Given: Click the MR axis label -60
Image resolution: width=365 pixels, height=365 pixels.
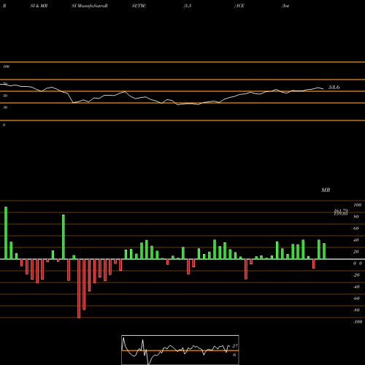Looking at the screenshot, I should 356,299.
